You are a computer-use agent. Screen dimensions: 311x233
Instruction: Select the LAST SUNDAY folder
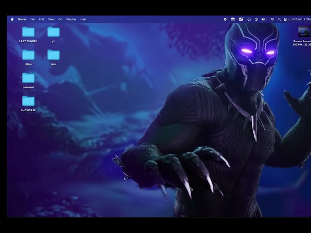coord(28,33)
